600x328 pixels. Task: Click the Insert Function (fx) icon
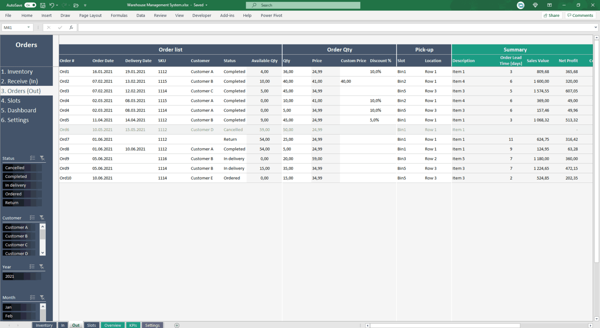point(71,27)
